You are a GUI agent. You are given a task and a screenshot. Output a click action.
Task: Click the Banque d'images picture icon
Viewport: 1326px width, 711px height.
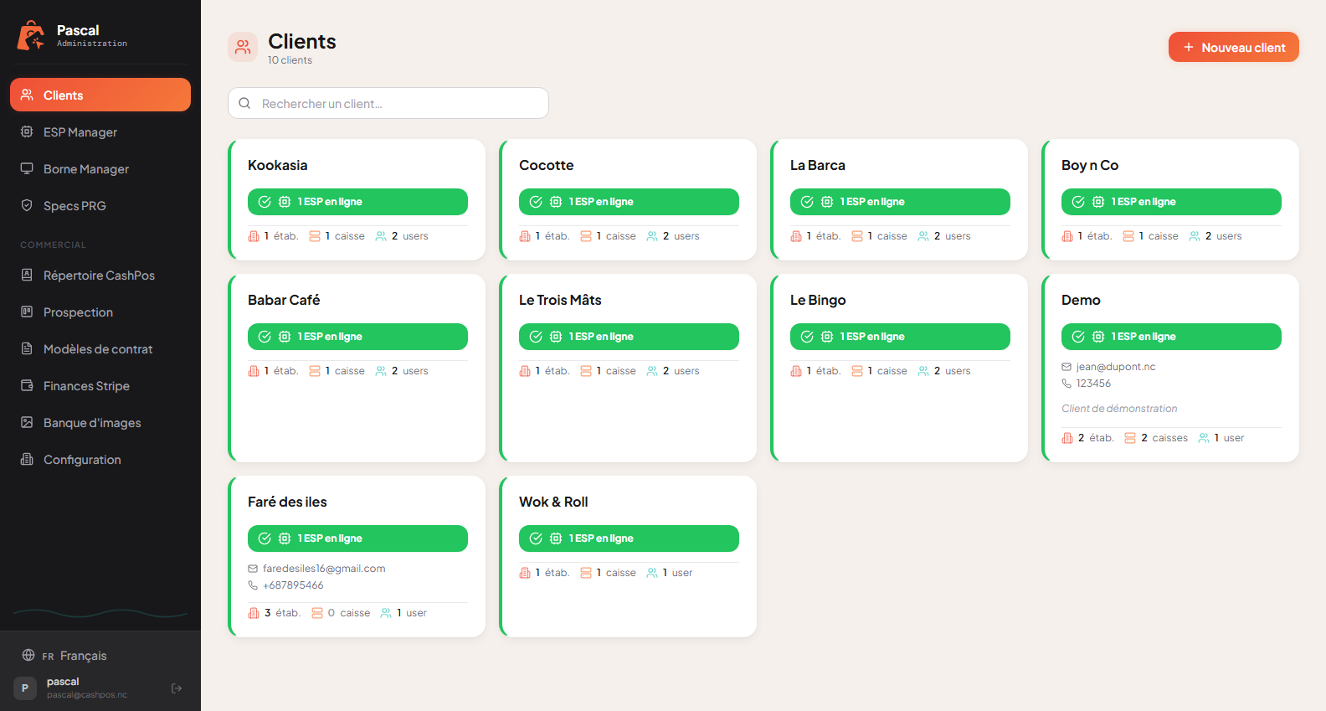coord(27,422)
